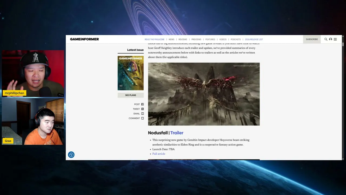This screenshot has height=195, width=346.
Task: Go to the Reviews section
Action: [x=183, y=40]
